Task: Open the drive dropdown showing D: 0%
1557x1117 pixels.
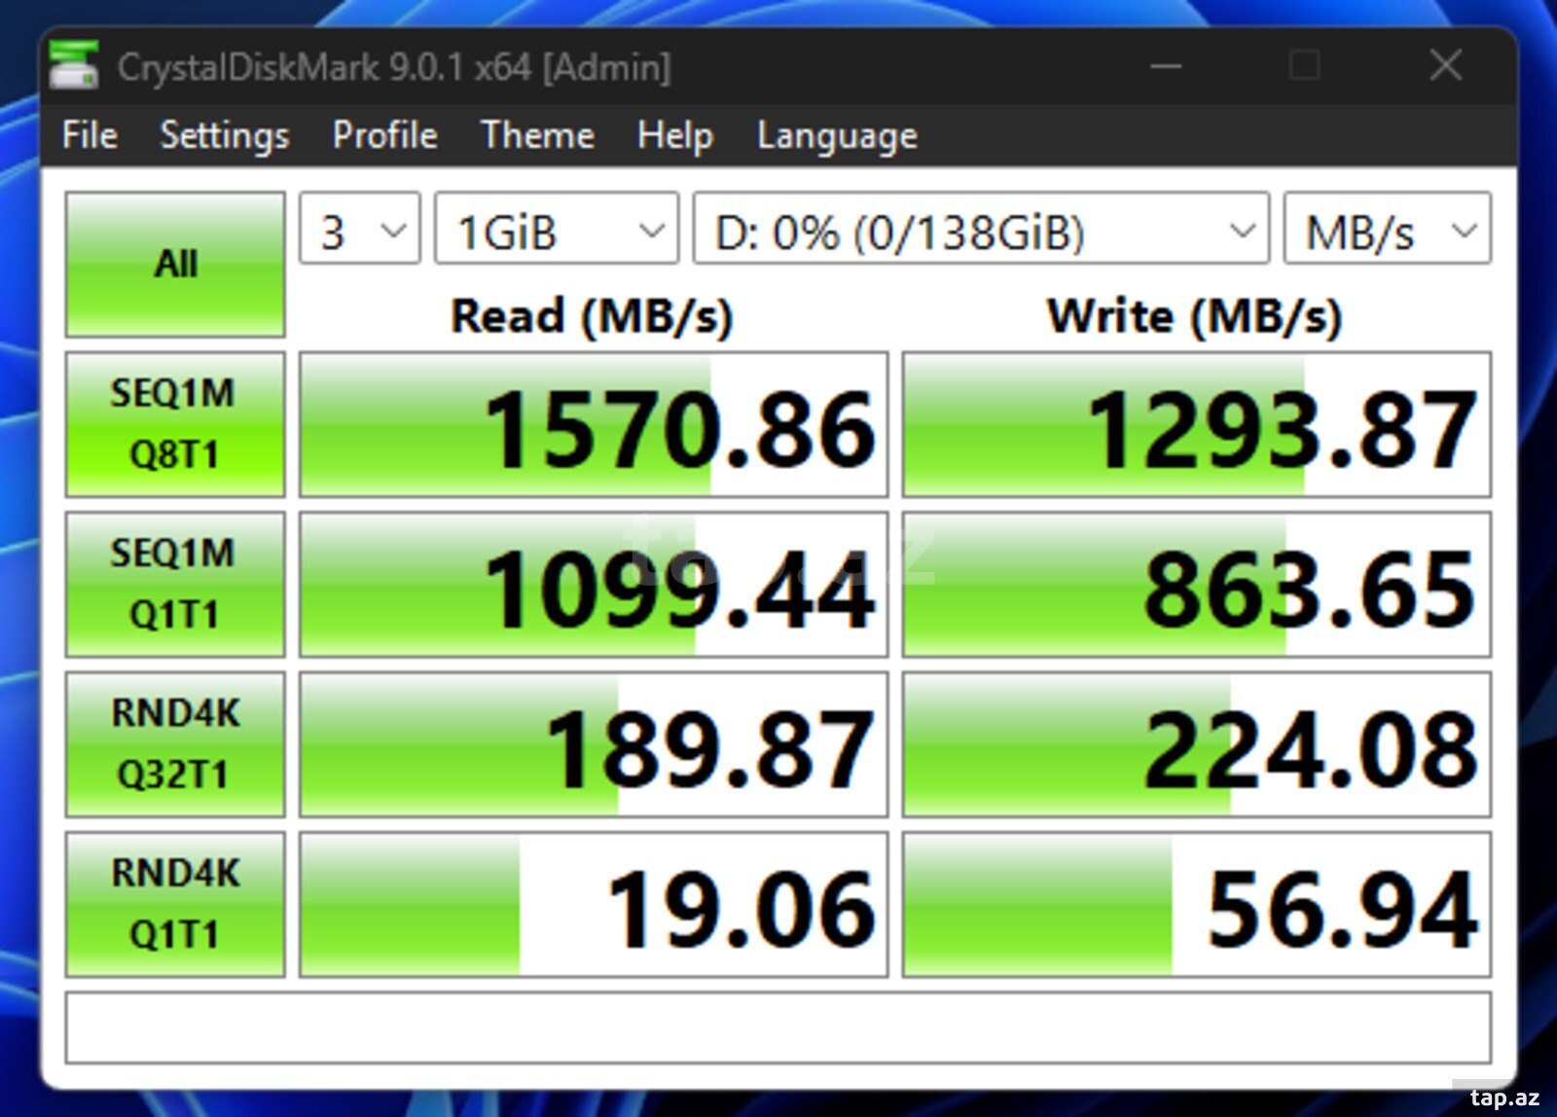Action: click(981, 228)
